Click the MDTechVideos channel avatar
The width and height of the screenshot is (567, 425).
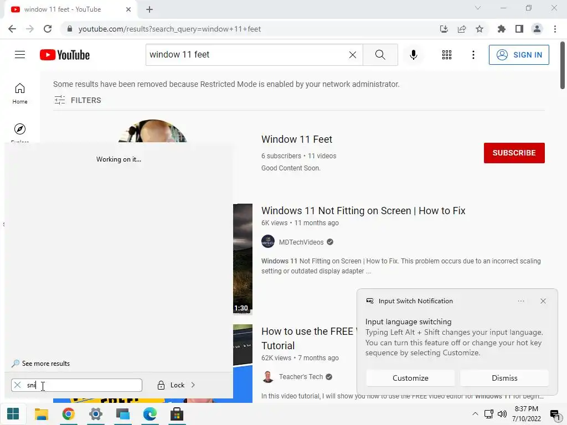(x=268, y=241)
